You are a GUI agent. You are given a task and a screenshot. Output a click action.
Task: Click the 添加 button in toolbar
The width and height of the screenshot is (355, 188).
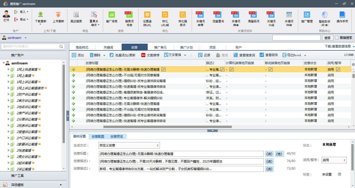[x=78, y=55]
